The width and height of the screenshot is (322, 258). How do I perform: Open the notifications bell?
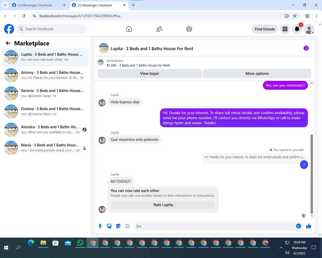(297, 29)
